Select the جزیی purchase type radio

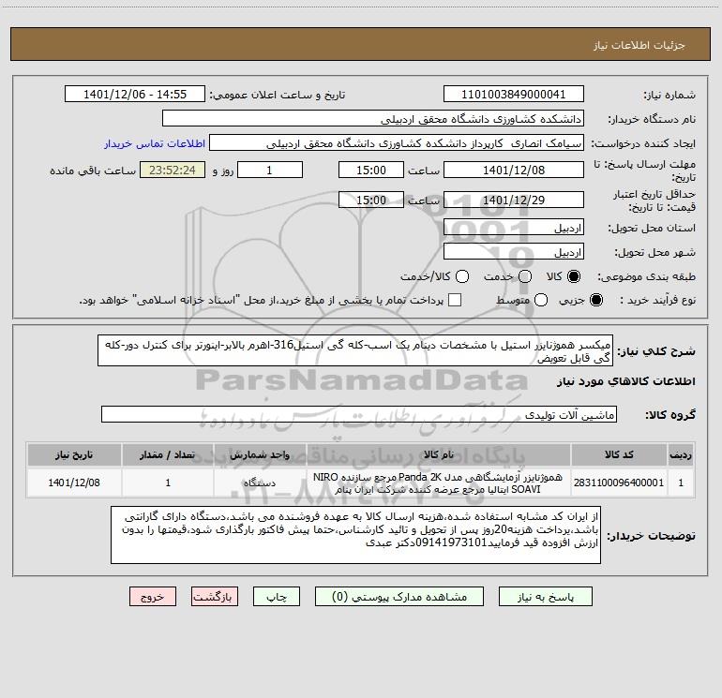coord(595,300)
